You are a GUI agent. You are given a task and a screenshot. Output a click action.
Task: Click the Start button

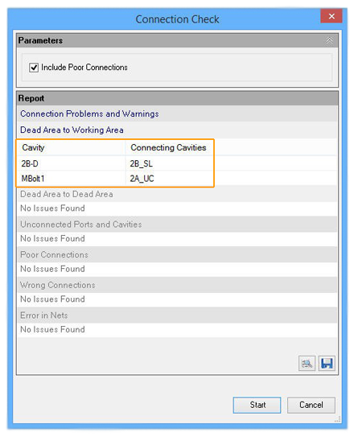pos(257,405)
